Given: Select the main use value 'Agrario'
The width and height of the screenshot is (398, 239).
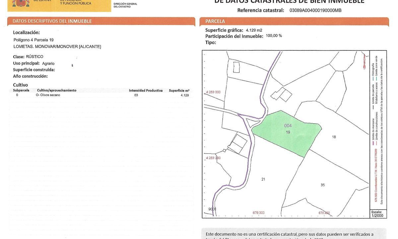Looking at the screenshot, I should click(x=48, y=63).
